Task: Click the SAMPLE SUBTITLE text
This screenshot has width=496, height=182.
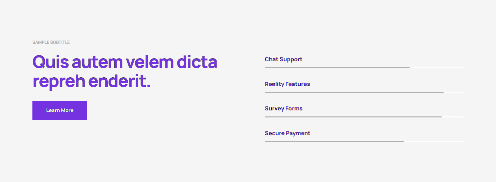Action: 51,42
